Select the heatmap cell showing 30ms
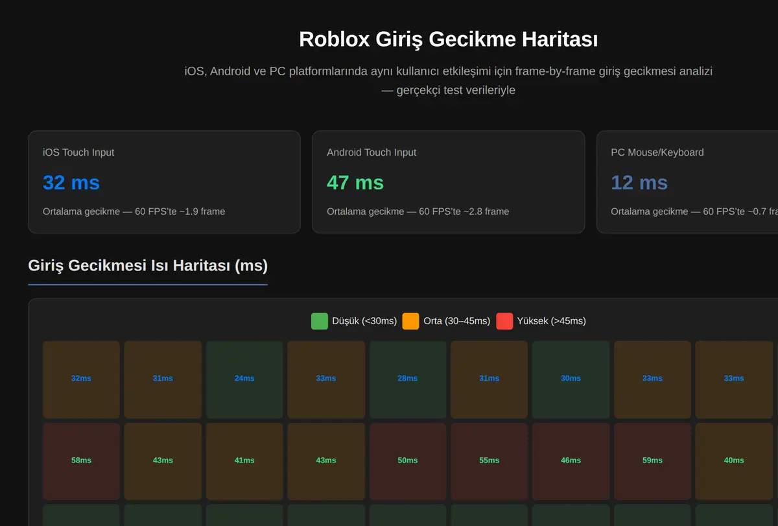The image size is (778, 526). (571, 380)
